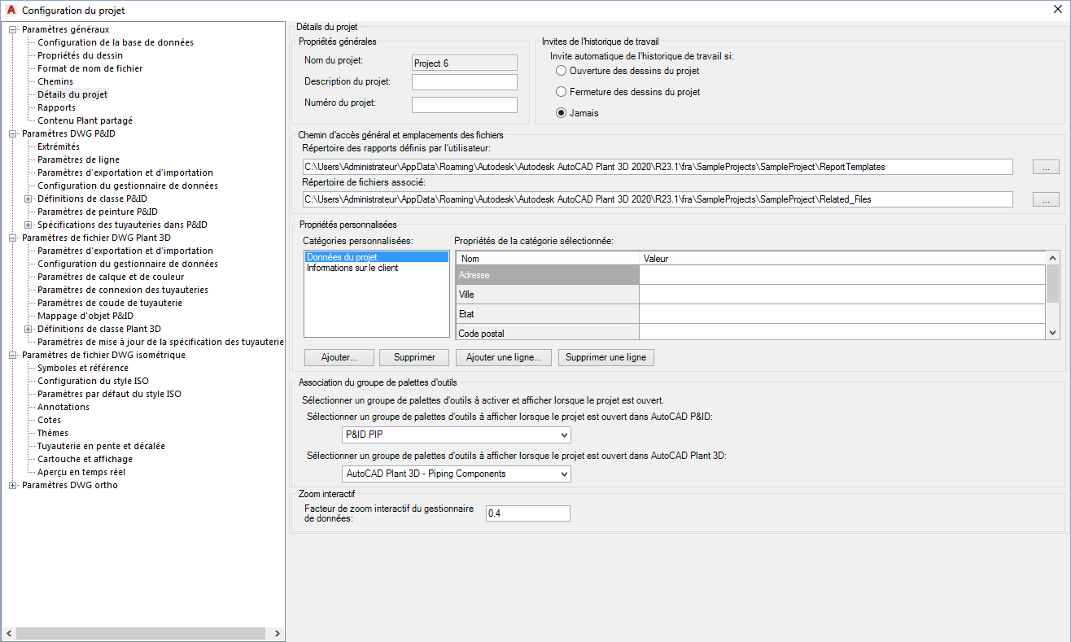Click the interactive zoom factor field '0.4'
Screen dimensions: 1071x642
point(527,513)
